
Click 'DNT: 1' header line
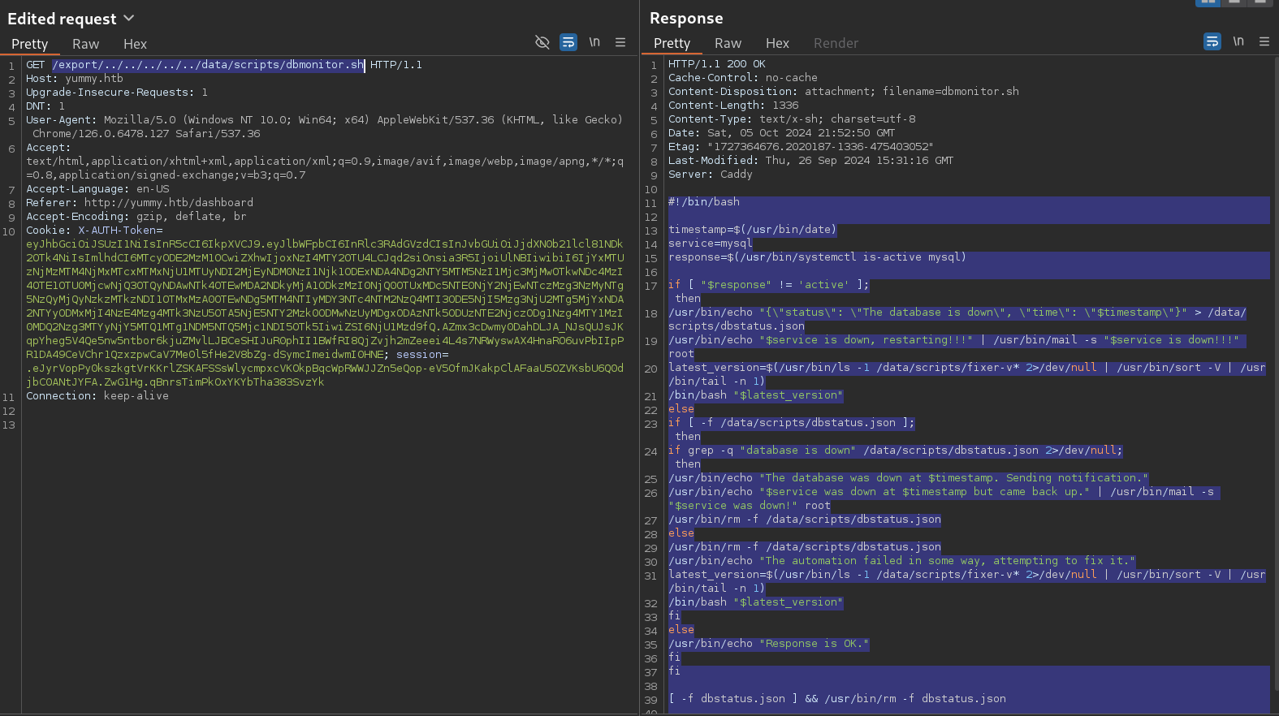[x=45, y=106]
